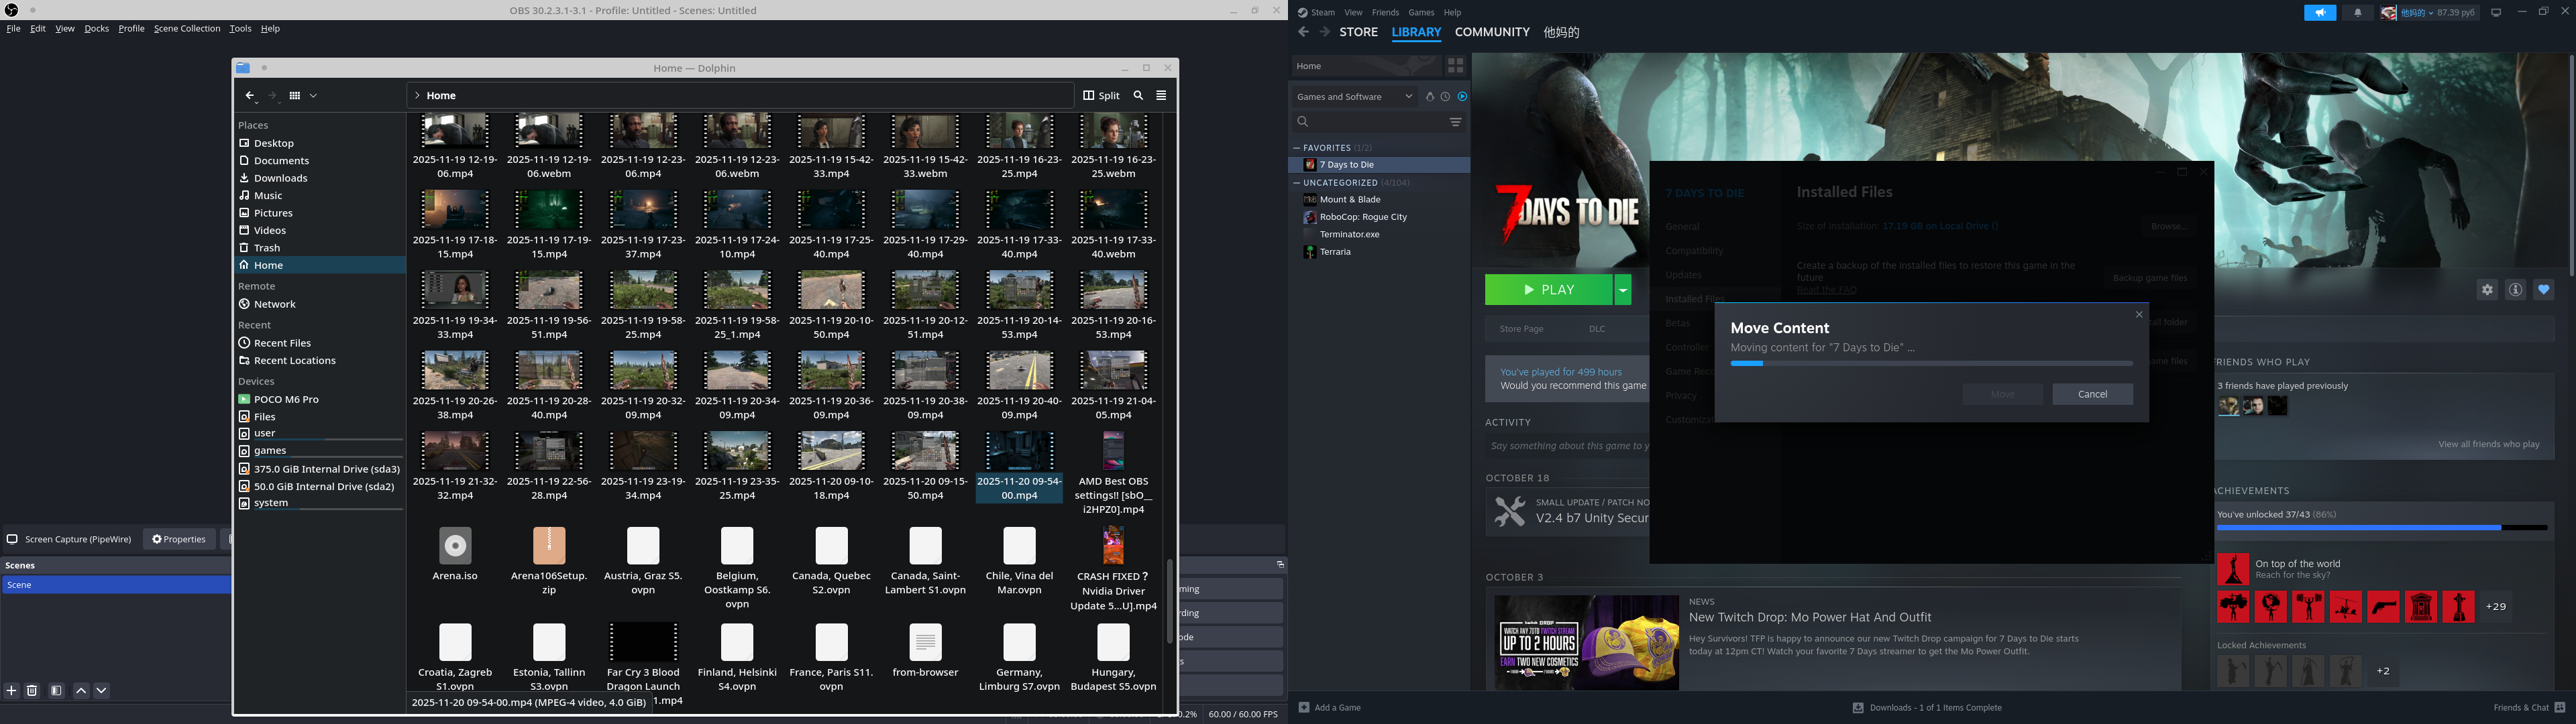Remove selected scene with trash icon
The height and width of the screenshot is (724, 2576).
[x=32, y=690]
